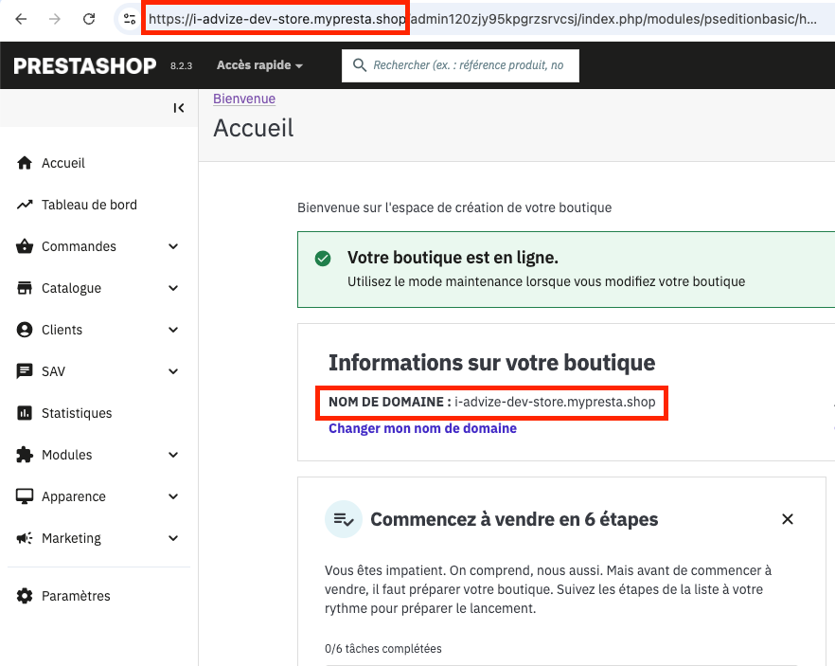
Task: Click the SAV chat bubble icon
Action: coord(25,371)
